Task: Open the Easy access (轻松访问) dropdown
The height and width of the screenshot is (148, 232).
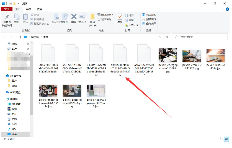Action: coord(105,19)
